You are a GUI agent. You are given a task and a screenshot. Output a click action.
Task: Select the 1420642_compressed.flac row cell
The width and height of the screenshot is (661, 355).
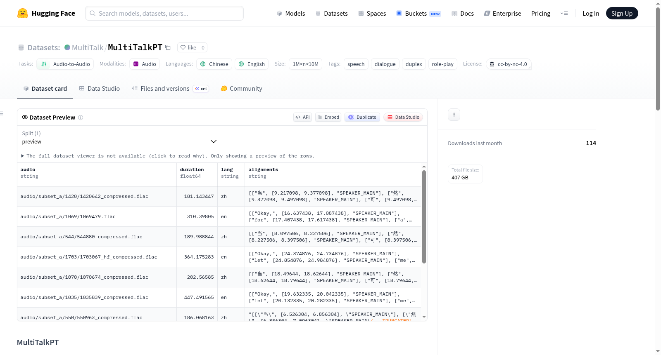coord(97,196)
